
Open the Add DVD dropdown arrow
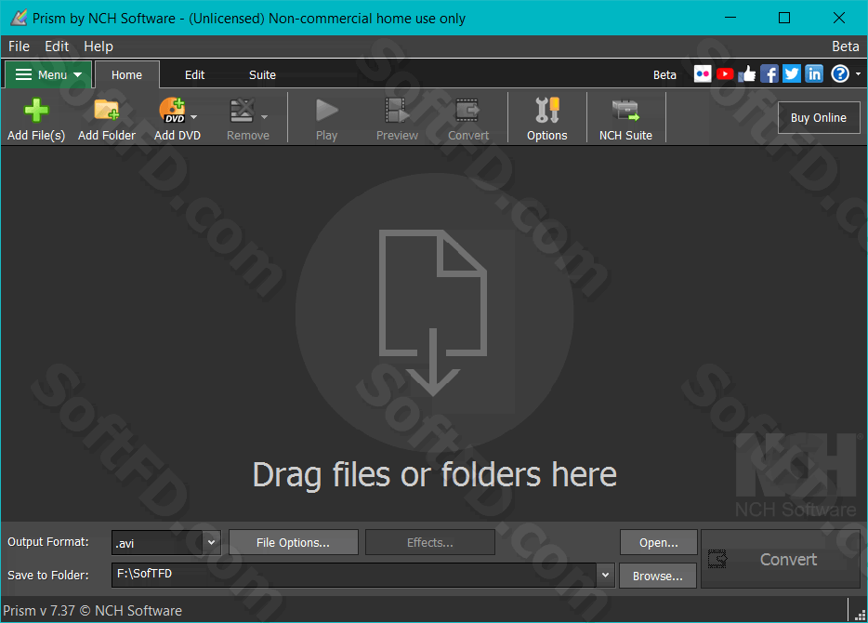[193, 117]
